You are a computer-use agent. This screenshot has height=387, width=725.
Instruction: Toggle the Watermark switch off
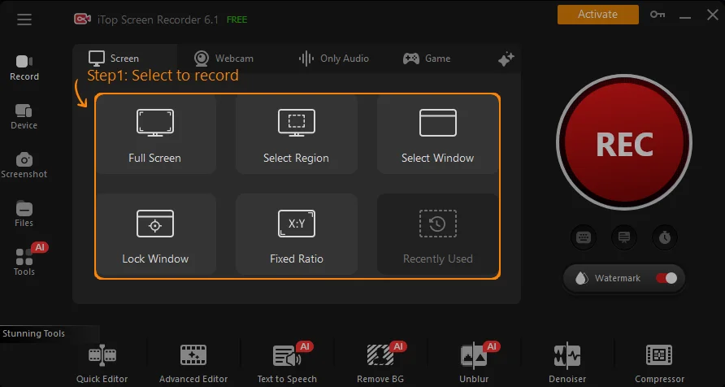tap(666, 278)
